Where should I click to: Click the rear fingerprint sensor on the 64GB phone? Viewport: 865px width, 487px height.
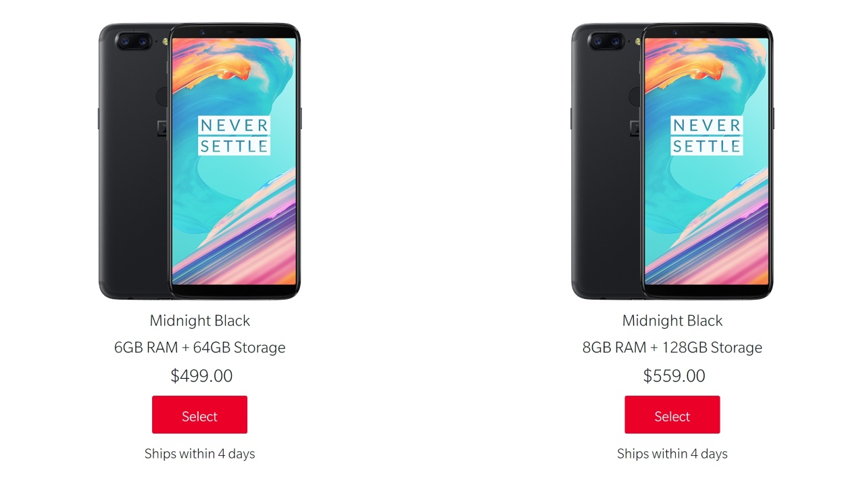tap(162, 97)
